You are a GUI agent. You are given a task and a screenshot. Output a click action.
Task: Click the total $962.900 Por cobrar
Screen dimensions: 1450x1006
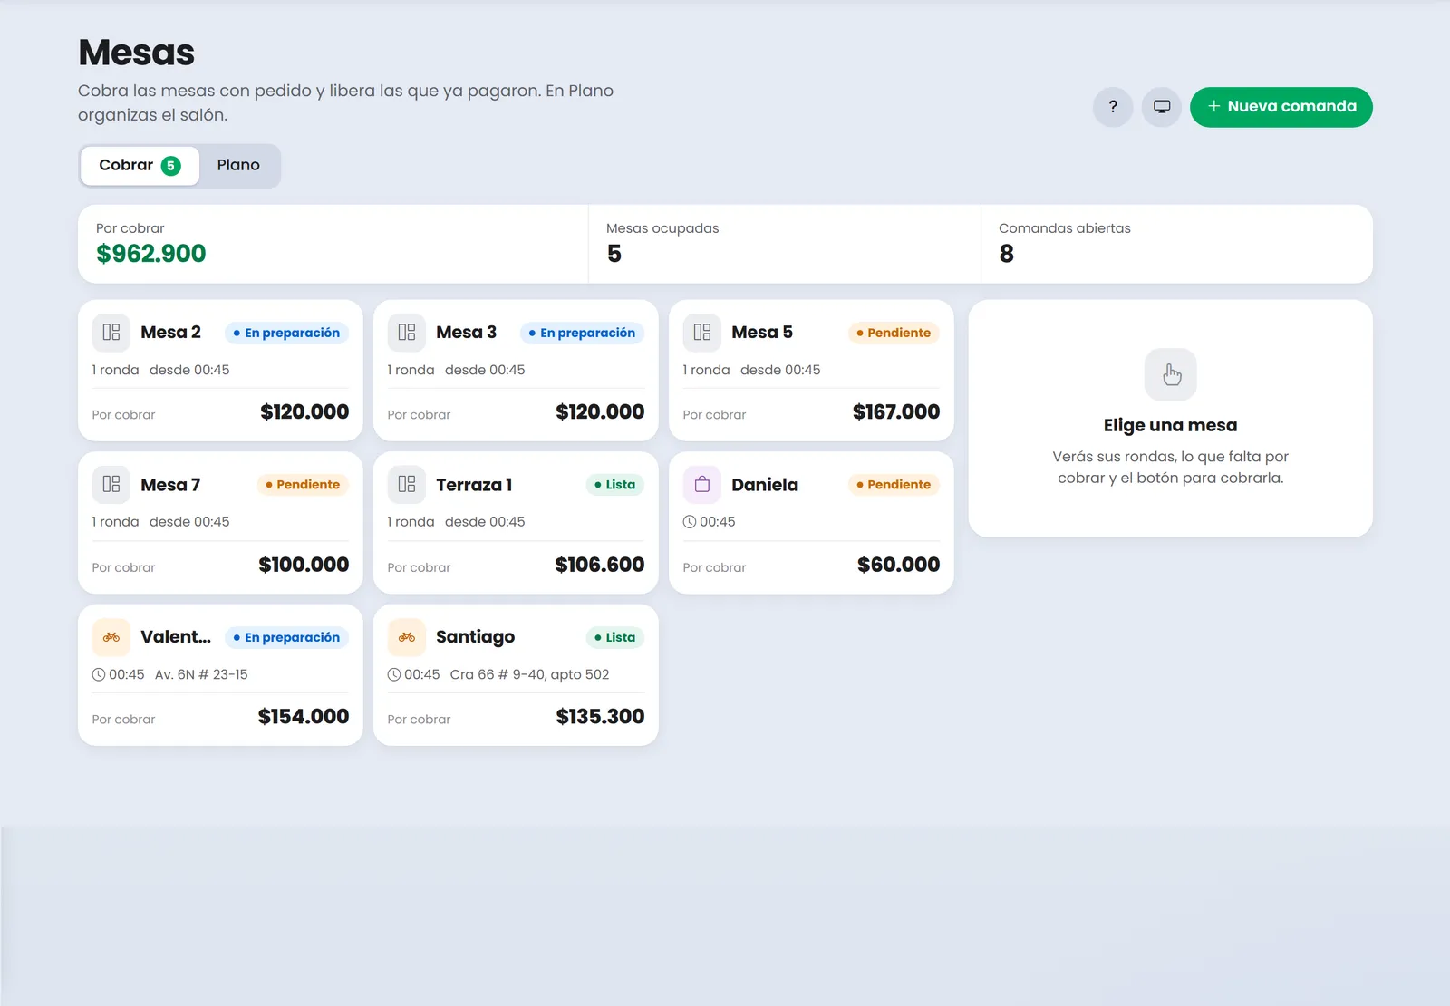point(151,254)
